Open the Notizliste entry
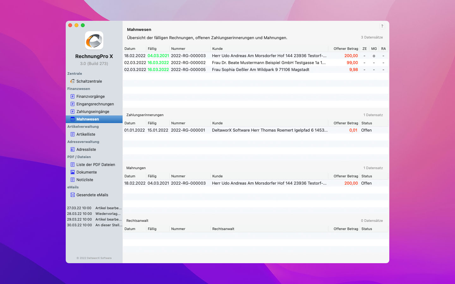 tap(85, 180)
